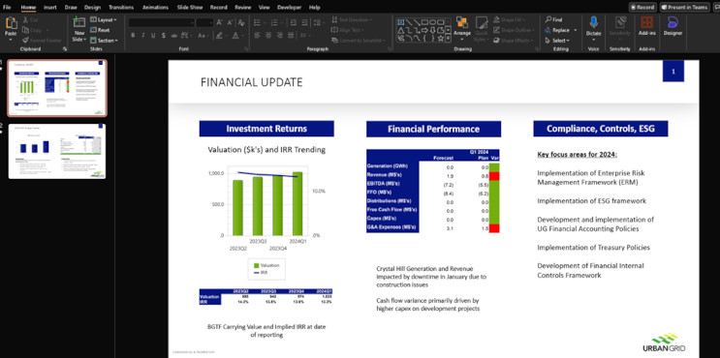The width and height of the screenshot is (720, 358).
Task: Click the Reset slide button
Action: [x=100, y=30]
